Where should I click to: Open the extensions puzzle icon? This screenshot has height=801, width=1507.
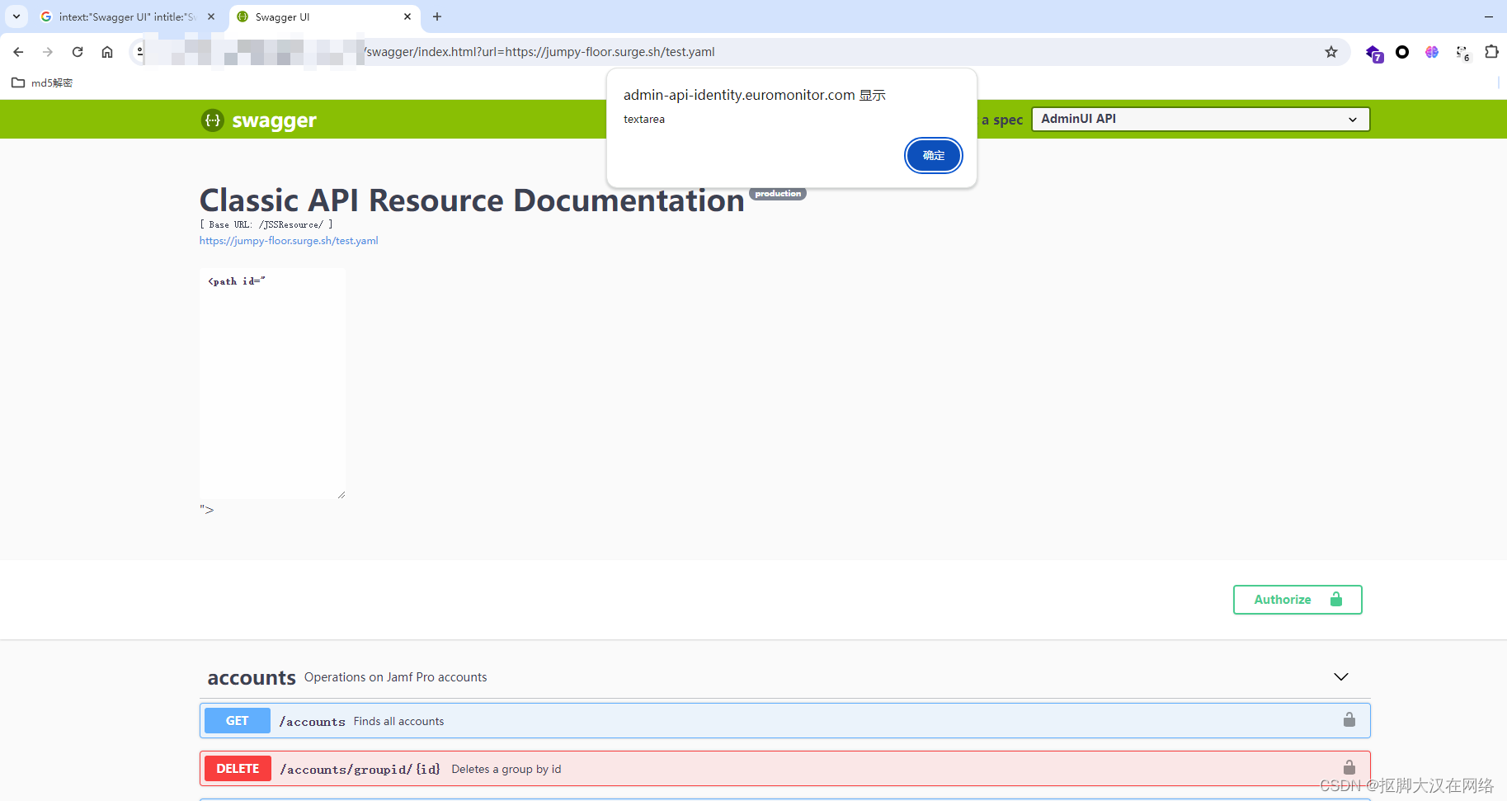pyautogui.click(x=1491, y=52)
